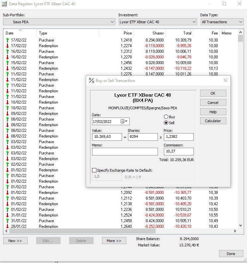Click red arrow of 28/01/22 Redemption row

click(x=7, y=226)
